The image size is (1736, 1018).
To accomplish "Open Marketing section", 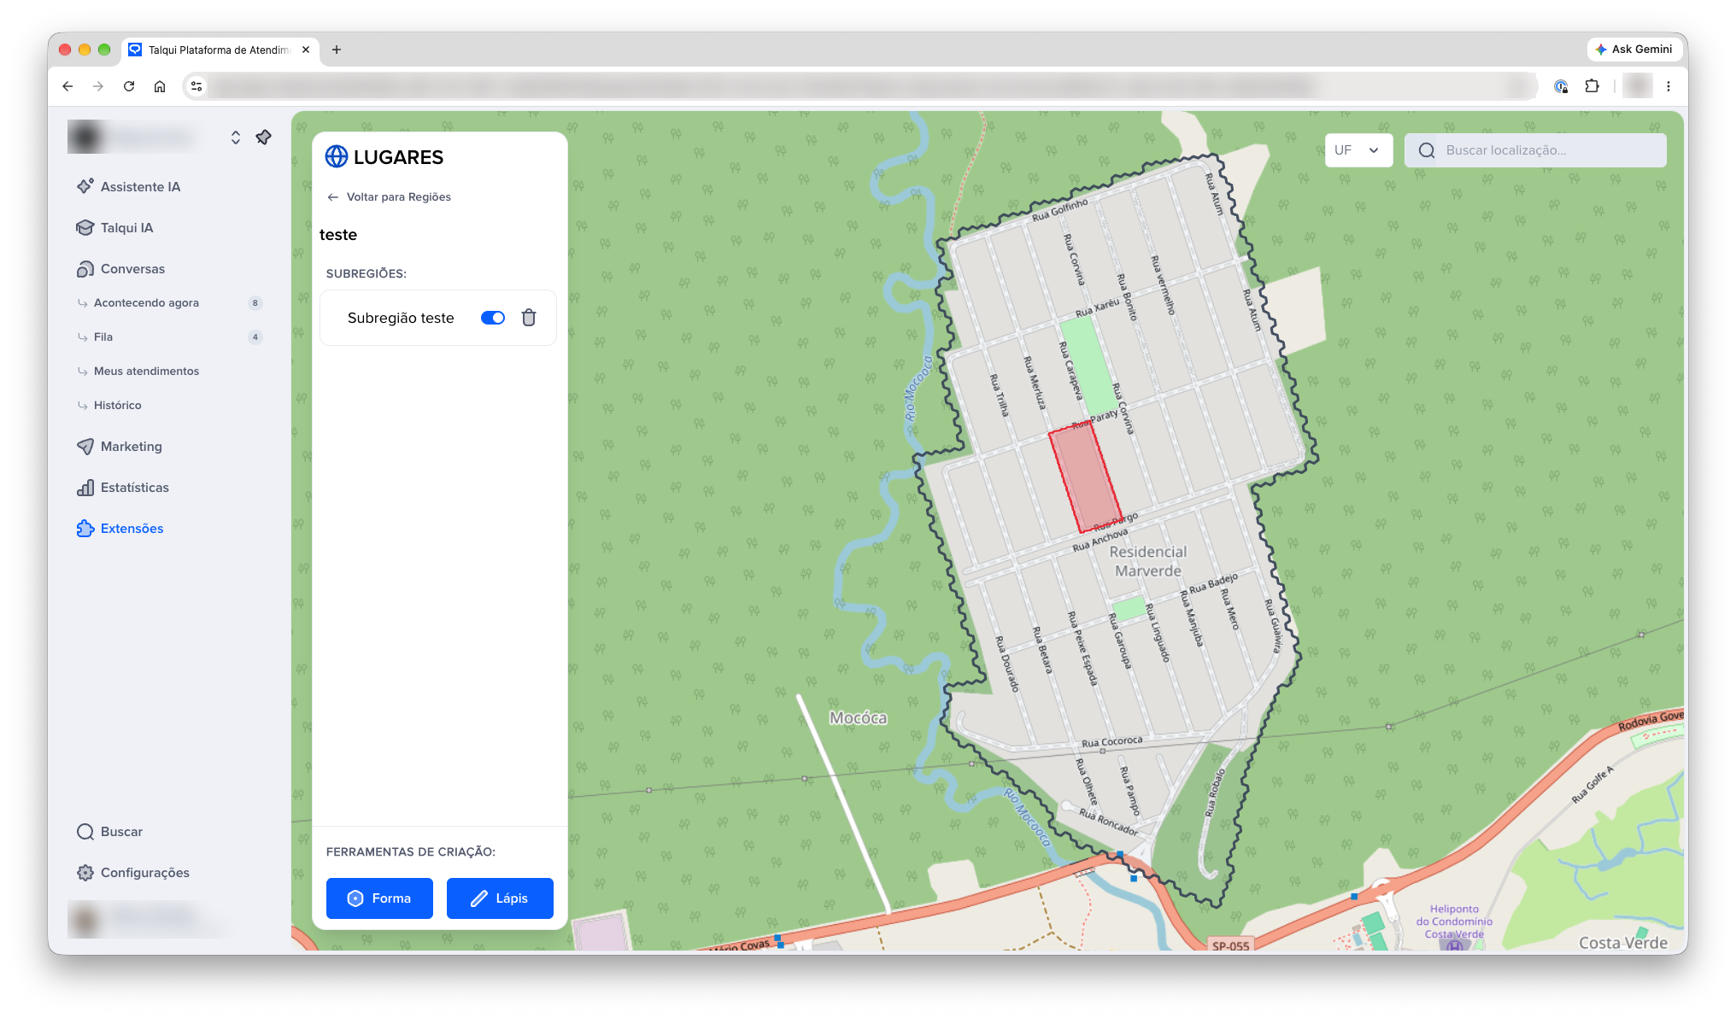I will coord(131,446).
